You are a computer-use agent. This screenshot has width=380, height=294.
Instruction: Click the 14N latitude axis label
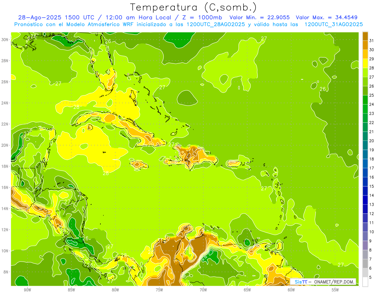(x=5, y=208)
